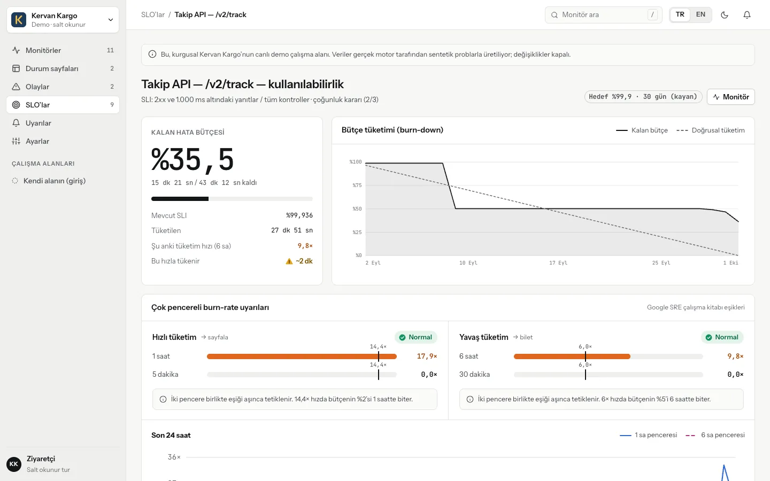The width and height of the screenshot is (770, 481).
Task: Click the Hedef %99,9 · 30 gün badge
Action: (x=643, y=97)
